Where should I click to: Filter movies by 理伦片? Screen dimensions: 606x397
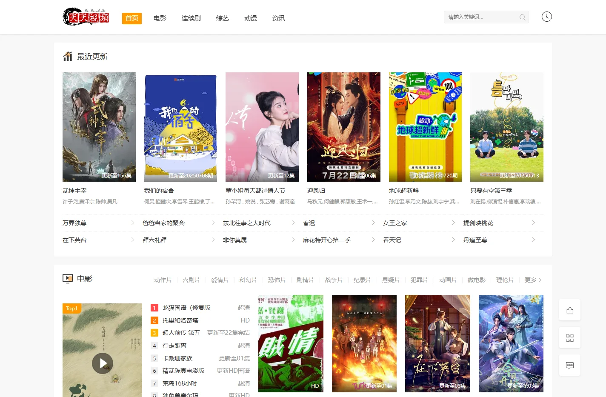(x=505, y=280)
